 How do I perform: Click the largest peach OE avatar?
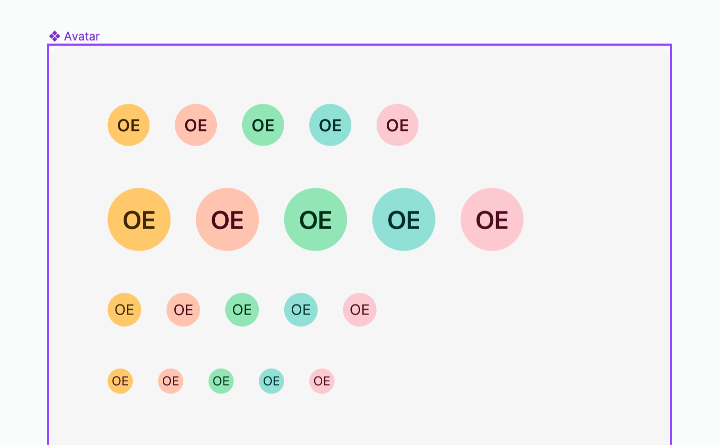tap(227, 220)
